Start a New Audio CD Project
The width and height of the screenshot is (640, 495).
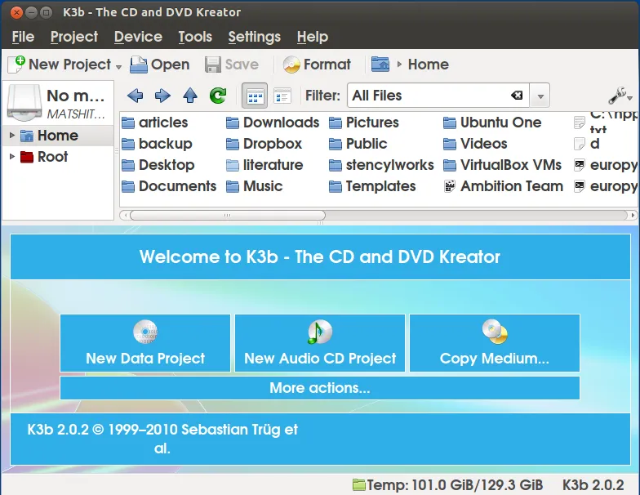320,343
